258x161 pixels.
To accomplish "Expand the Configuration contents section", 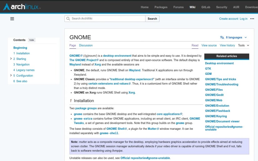I will 11,75.
